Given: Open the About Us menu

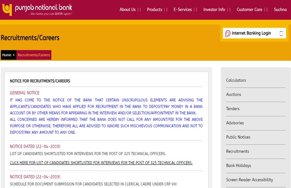Looking at the screenshot, I should click(x=127, y=10).
